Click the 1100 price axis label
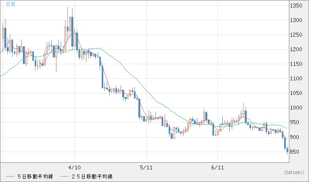The width and height of the screenshot is (309, 182). (296, 78)
